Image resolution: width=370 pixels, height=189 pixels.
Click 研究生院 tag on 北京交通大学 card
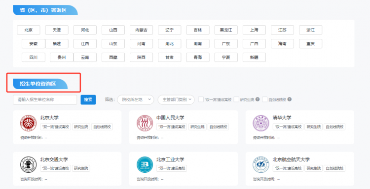coord(81,168)
